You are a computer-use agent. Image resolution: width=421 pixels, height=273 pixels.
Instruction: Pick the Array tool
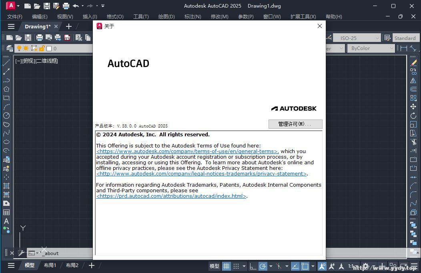coord(413,98)
